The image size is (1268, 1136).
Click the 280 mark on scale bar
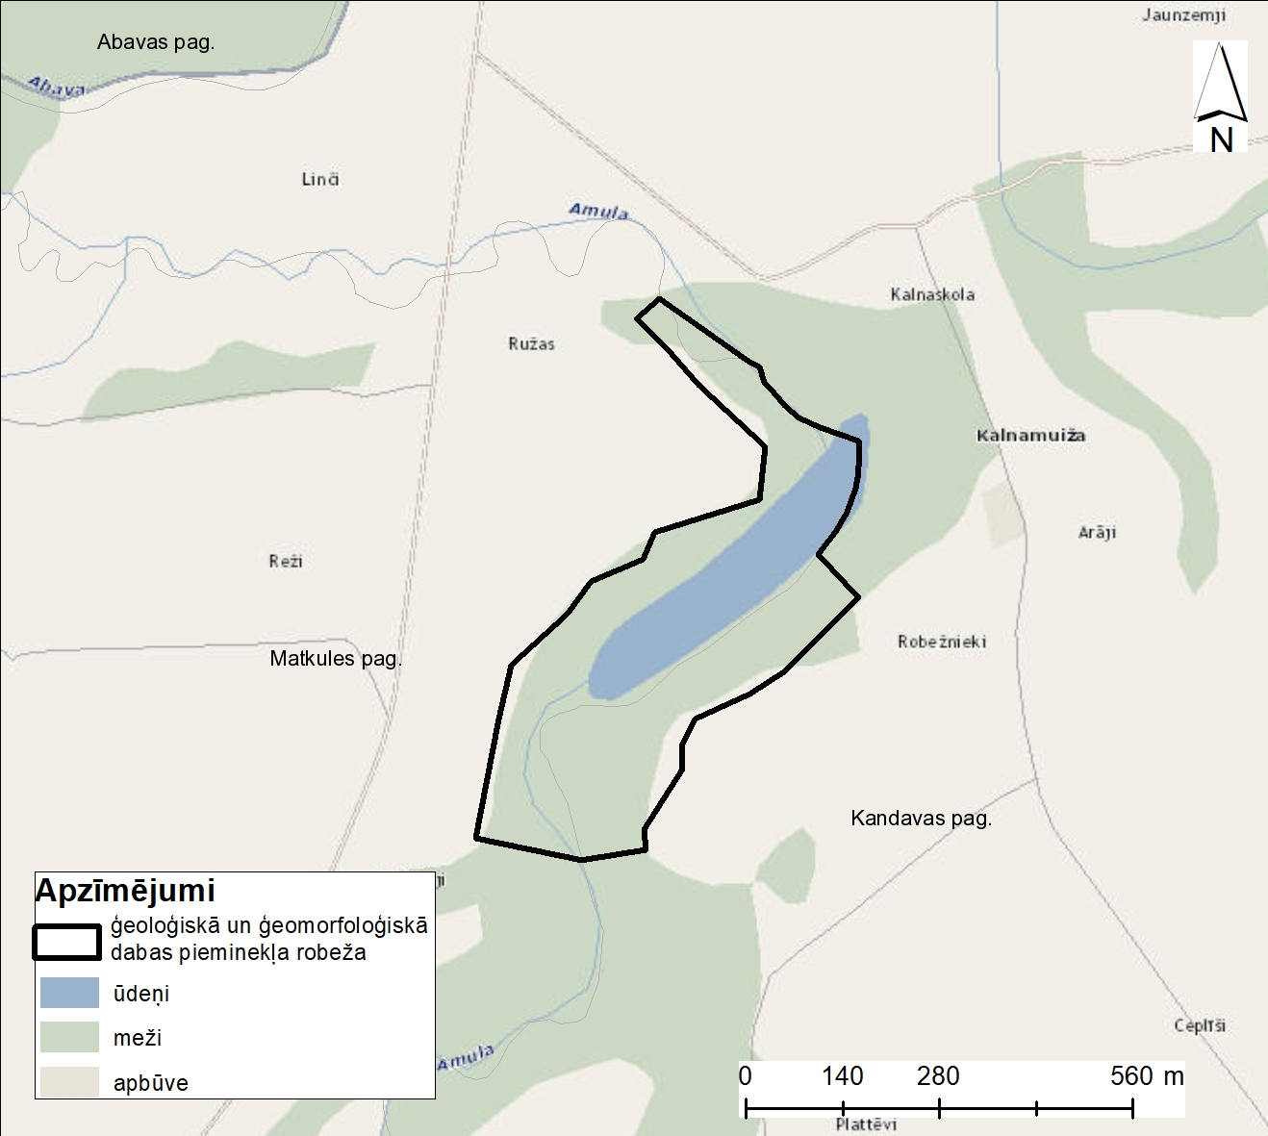point(938,1076)
